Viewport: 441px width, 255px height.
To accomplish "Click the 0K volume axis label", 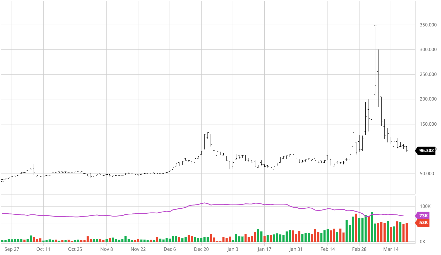I will pyautogui.click(x=422, y=242).
